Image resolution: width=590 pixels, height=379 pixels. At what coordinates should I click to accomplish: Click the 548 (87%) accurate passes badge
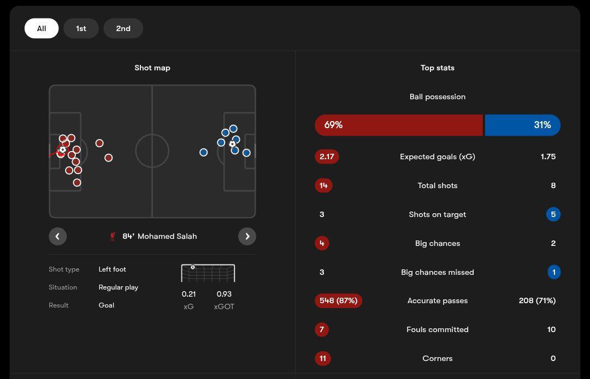point(339,300)
